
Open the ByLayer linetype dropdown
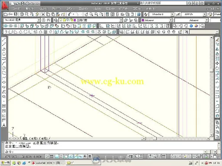tap(207, 20)
